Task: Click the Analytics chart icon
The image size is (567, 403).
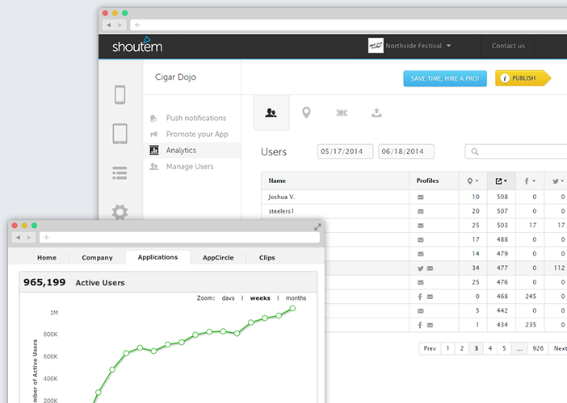Action: (154, 150)
